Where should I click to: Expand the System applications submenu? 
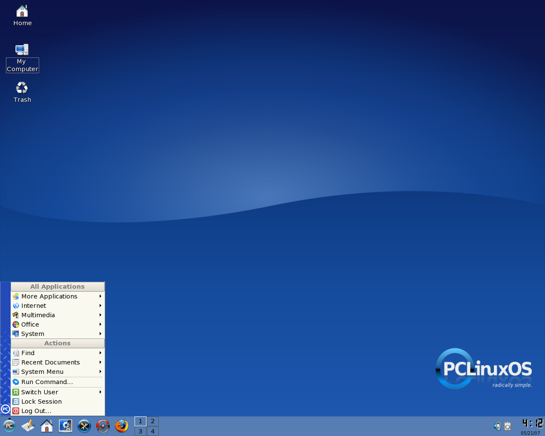(x=57, y=334)
